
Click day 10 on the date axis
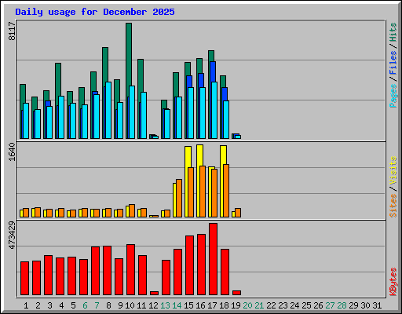tap(130, 305)
